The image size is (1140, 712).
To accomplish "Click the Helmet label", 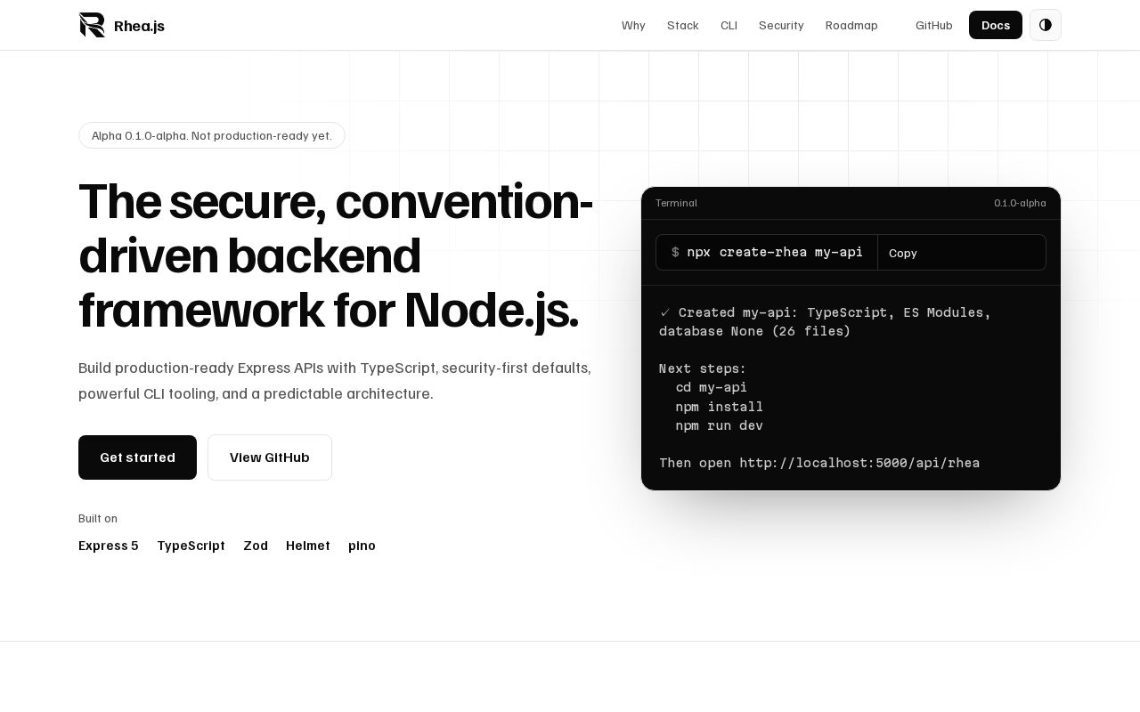I will pos(308,546).
